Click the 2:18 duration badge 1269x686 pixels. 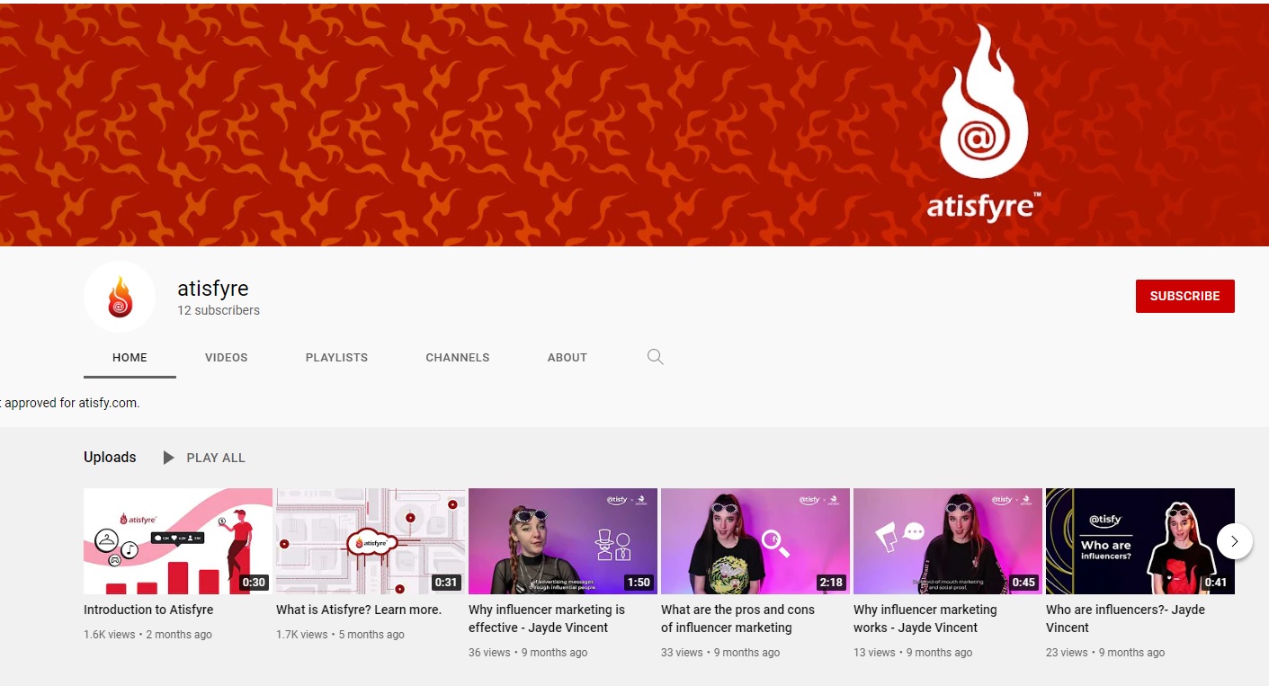point(831,582)
